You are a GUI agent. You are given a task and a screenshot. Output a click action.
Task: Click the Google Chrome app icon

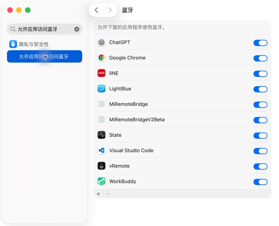101,58
